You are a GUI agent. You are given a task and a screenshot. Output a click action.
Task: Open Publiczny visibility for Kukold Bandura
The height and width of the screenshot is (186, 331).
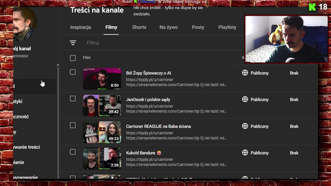click(260, 153)
